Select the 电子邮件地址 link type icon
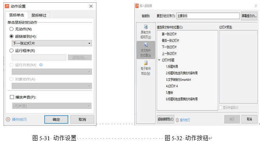 tap(146, 63)
